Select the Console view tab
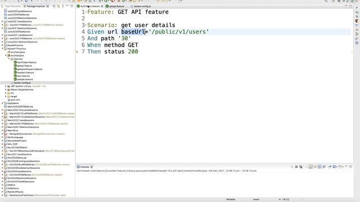This screenshot has height=202, width=360. tap(85, 167)
